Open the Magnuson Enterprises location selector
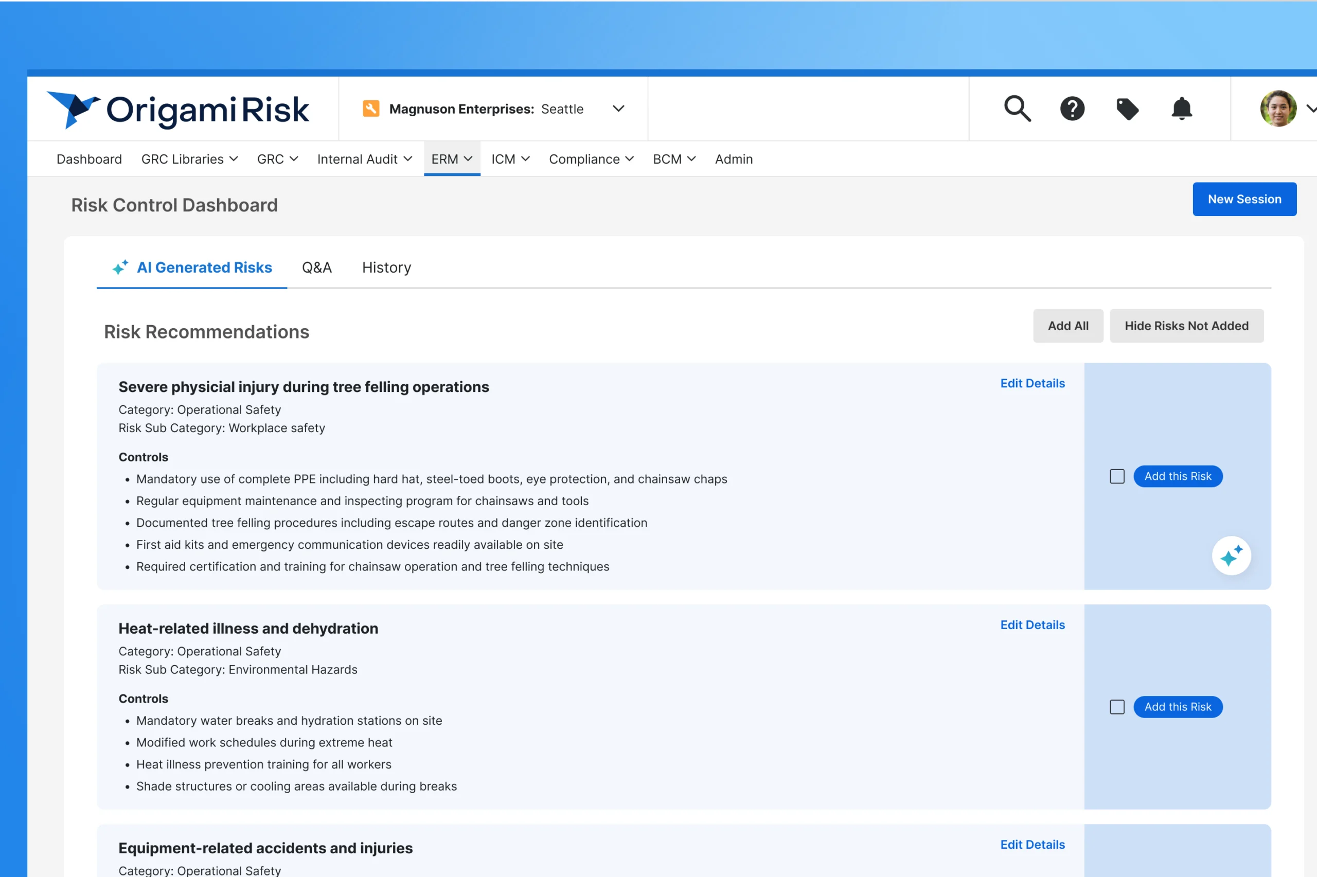The height and width of the screenshot is (877, 1317). 618,109
